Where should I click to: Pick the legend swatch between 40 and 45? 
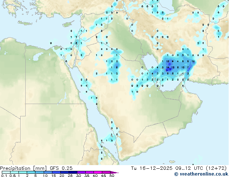98,172
